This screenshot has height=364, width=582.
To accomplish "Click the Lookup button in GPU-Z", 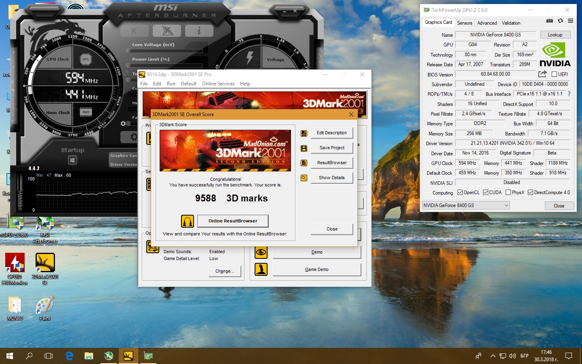I will [555, 35].
